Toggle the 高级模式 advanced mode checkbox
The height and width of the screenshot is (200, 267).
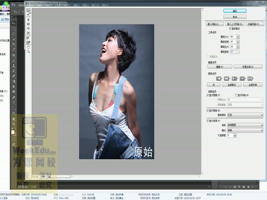point(230,29)
